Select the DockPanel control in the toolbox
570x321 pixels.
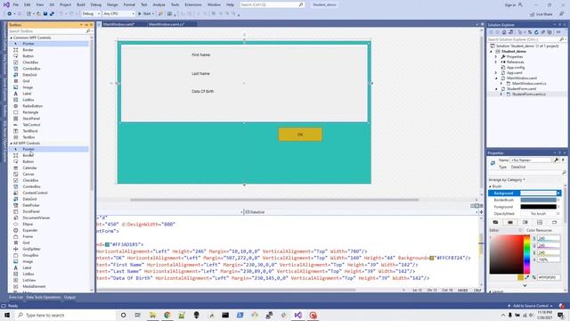click(31, 211)
